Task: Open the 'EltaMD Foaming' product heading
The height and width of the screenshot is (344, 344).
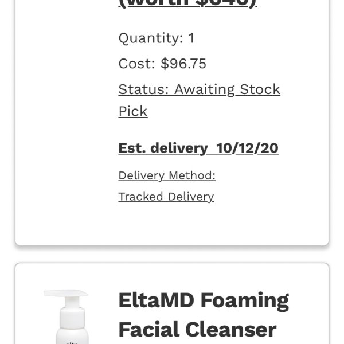Action: (204, 300)
